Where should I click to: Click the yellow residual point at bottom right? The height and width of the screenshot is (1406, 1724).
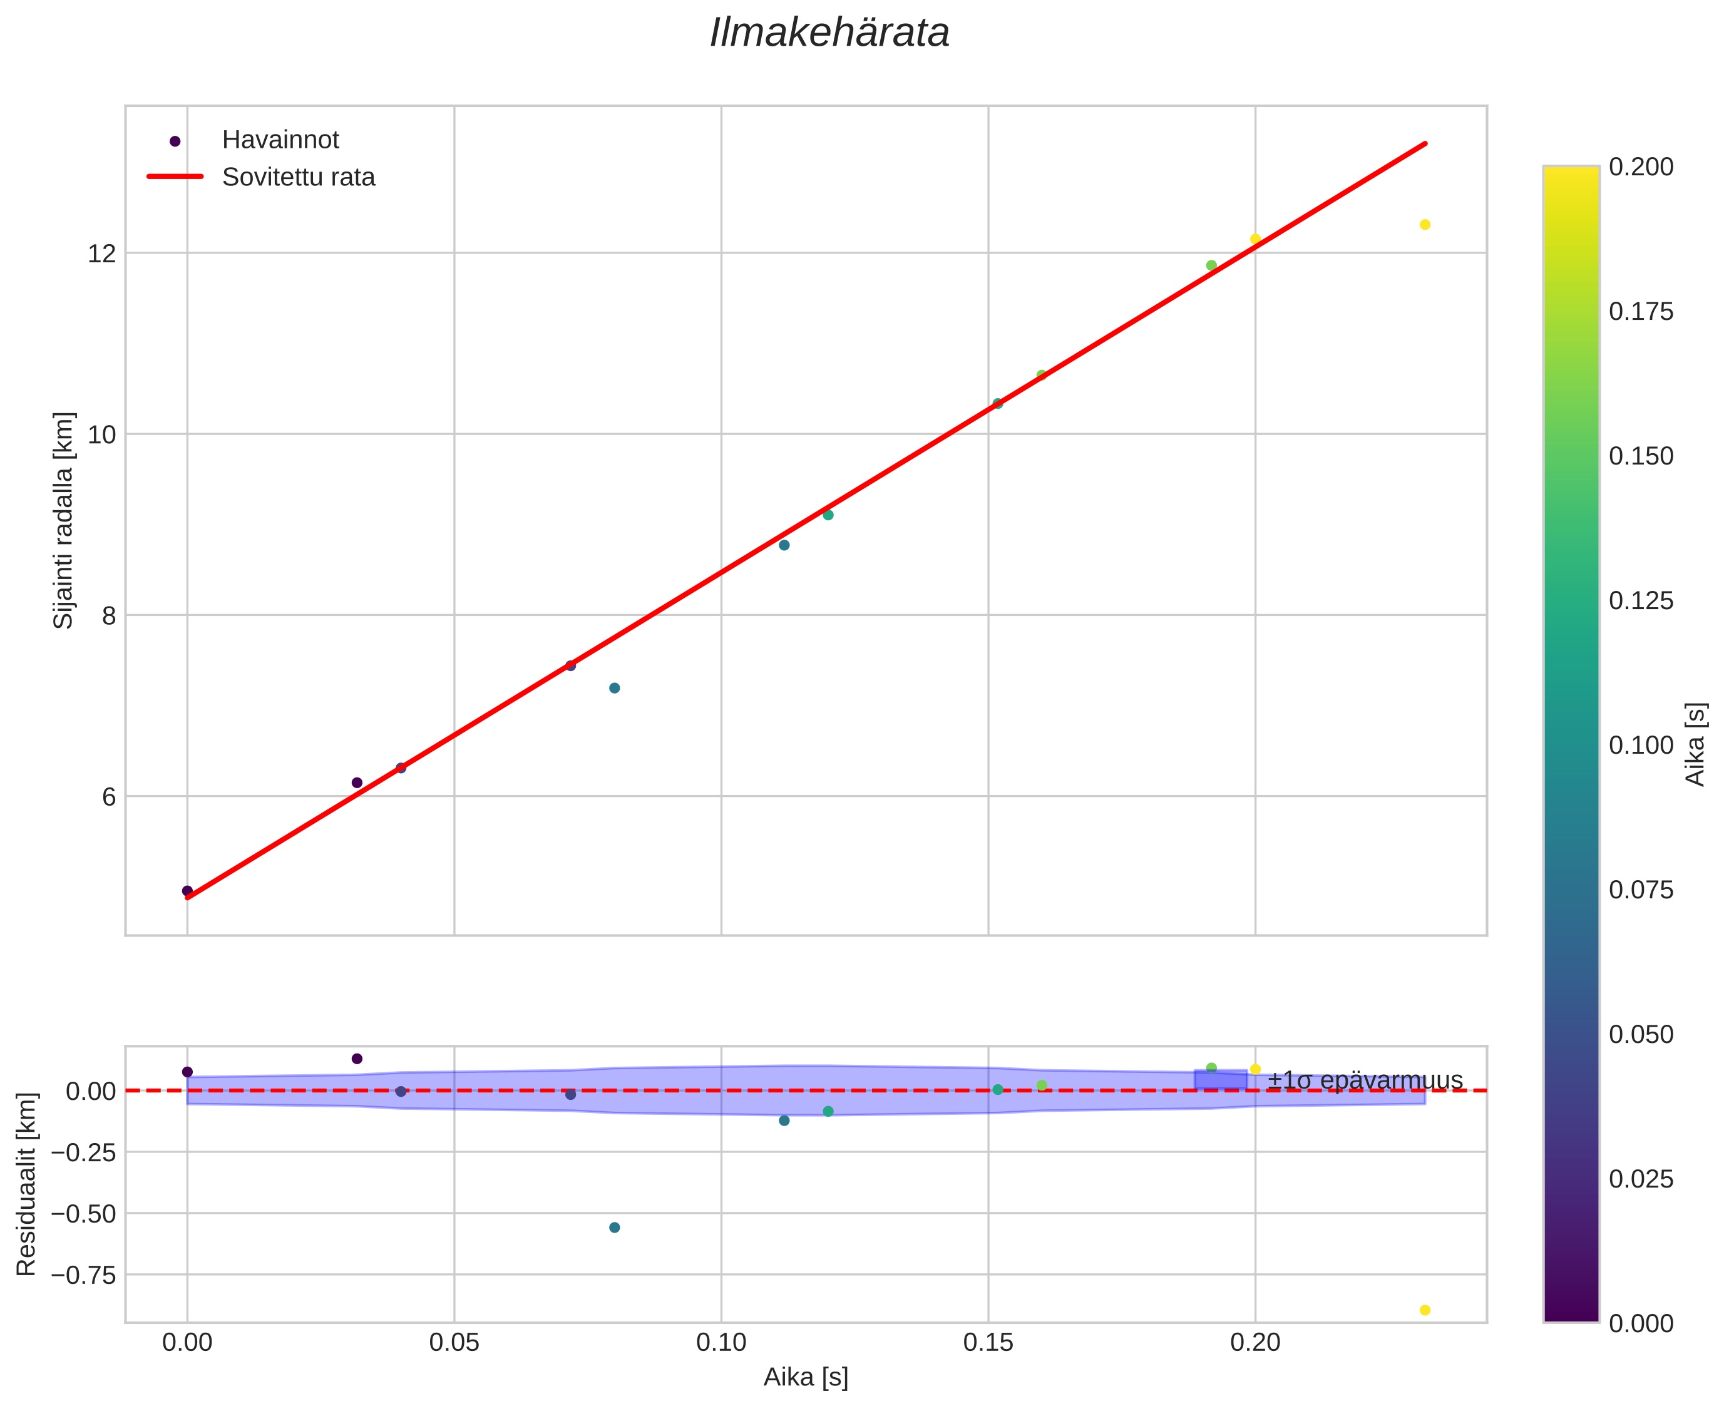(1424, 1310)
